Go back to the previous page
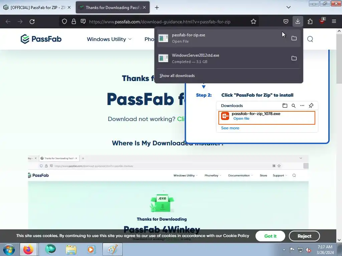Screen dimensions: 342x256 point(8,22)
